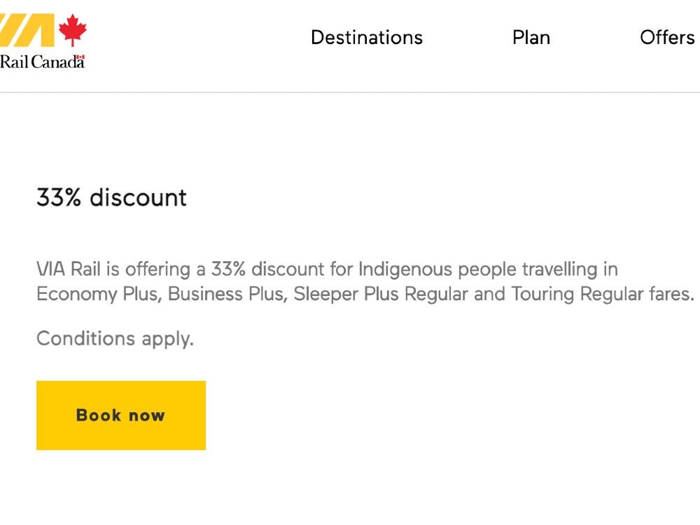This screenshot has width=700, height=525.
Task: Select the Offers menu item
Action: pos(666,38)
